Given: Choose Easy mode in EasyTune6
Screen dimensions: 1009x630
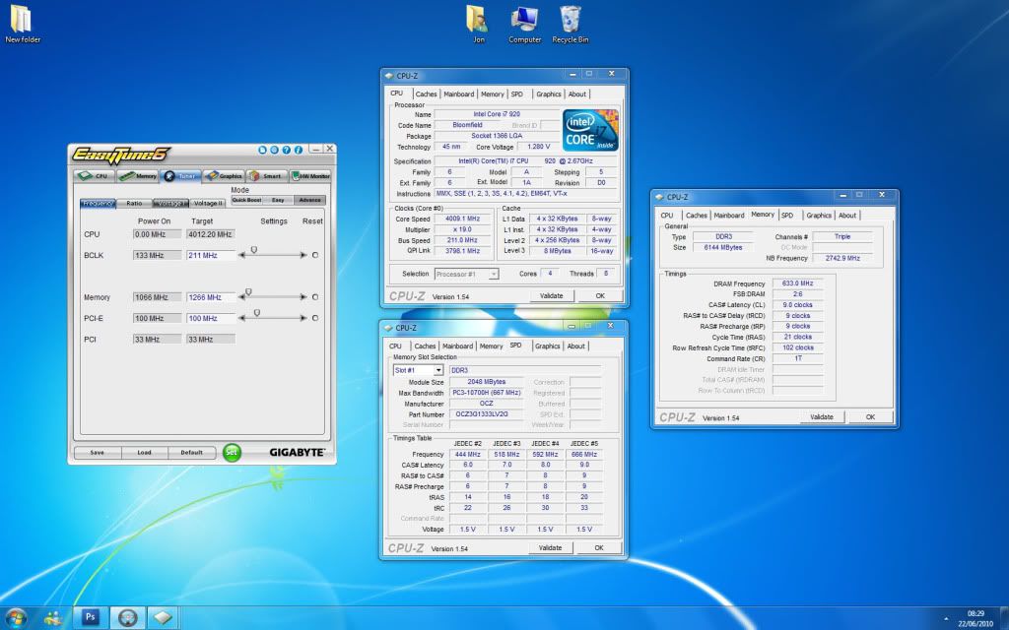Looking at the screenshot, I should tap(278, 200).
